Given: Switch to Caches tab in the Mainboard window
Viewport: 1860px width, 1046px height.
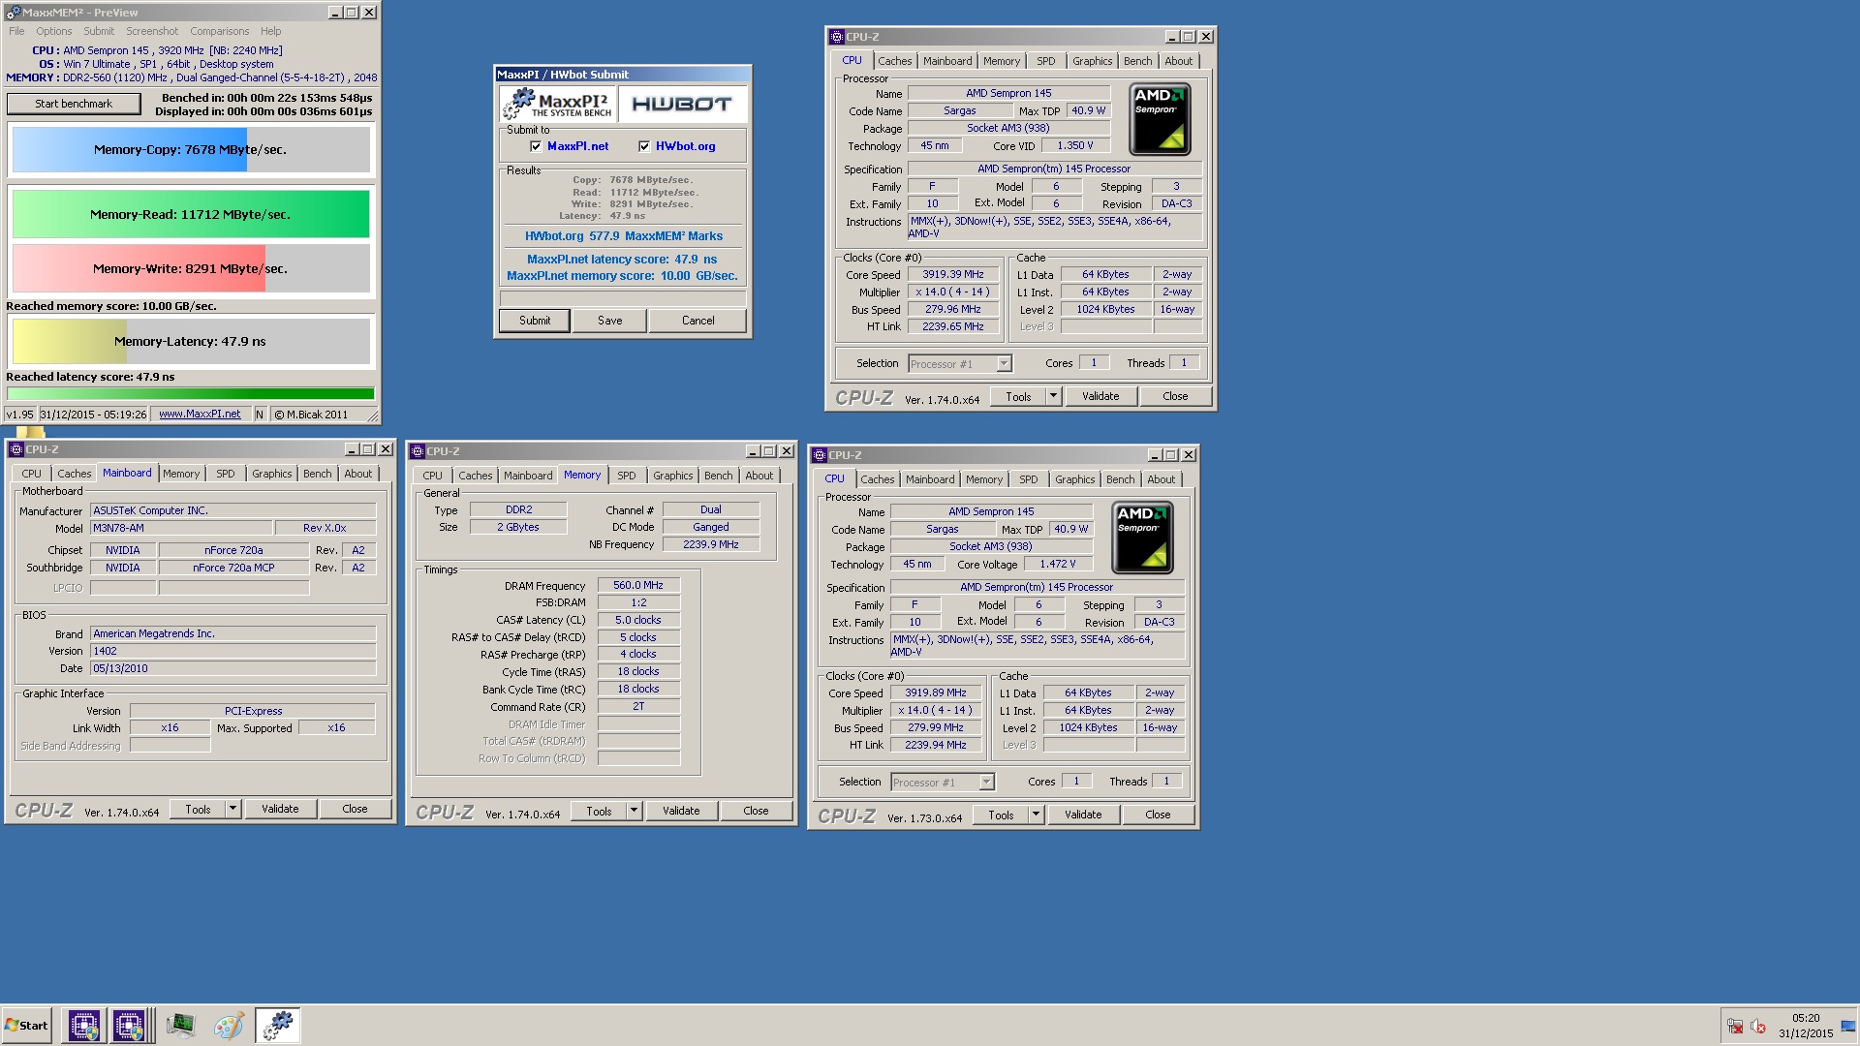Looking at the screenshot, I should click(75, 474).
